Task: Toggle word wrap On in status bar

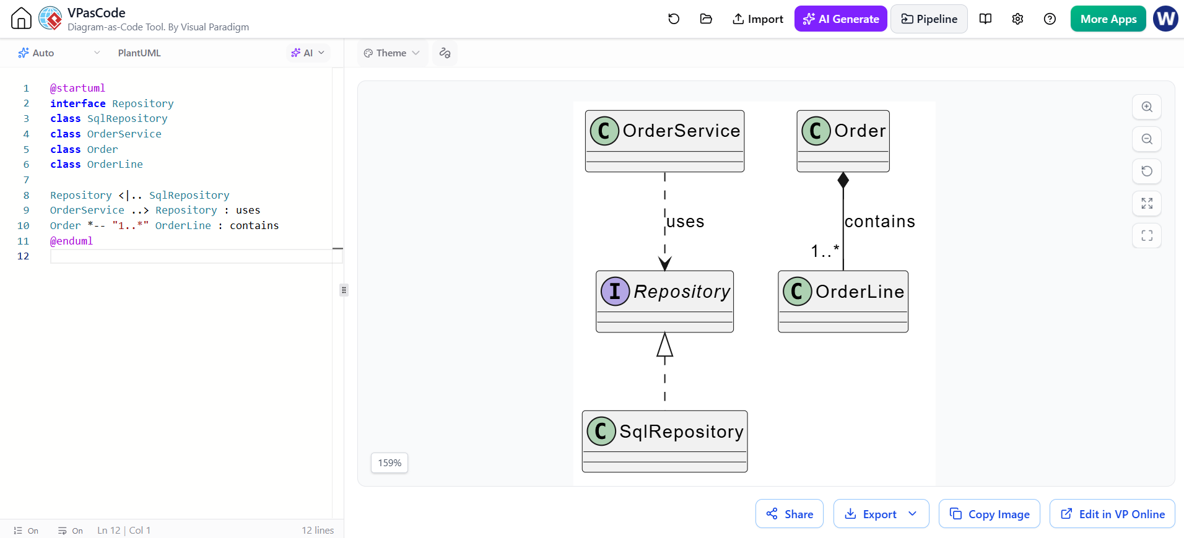Action: [x=71, y=531]
